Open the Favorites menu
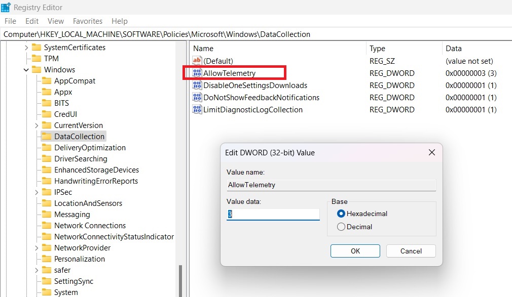 click(87, 21)
